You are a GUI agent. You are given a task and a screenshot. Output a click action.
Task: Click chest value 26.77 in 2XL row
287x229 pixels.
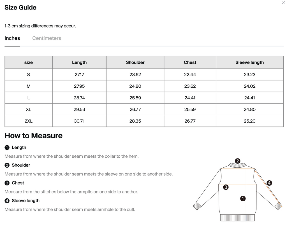(190, 121)
